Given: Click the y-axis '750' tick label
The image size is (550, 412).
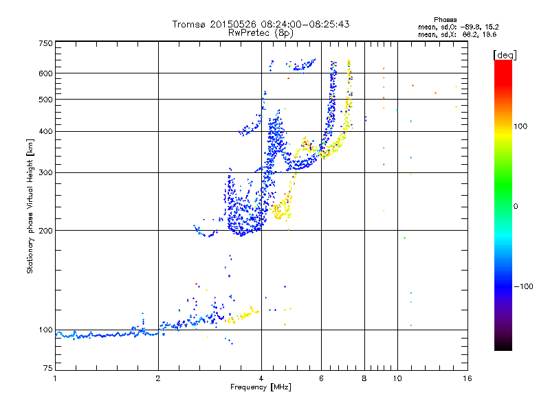Looking at the screenshot, I should [x=46, y=43].
